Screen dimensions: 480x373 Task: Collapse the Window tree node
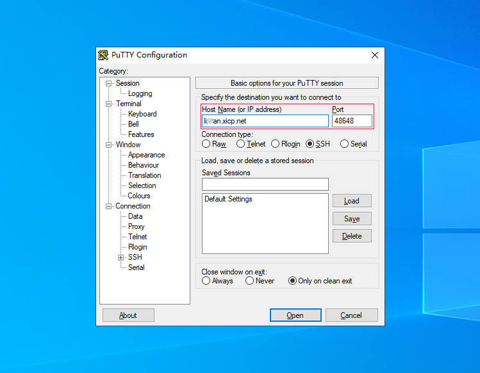pos(108,145)
